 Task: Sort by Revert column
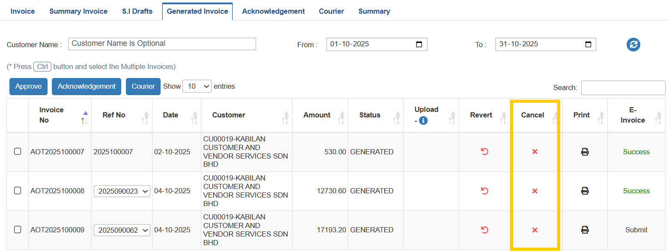484,115
